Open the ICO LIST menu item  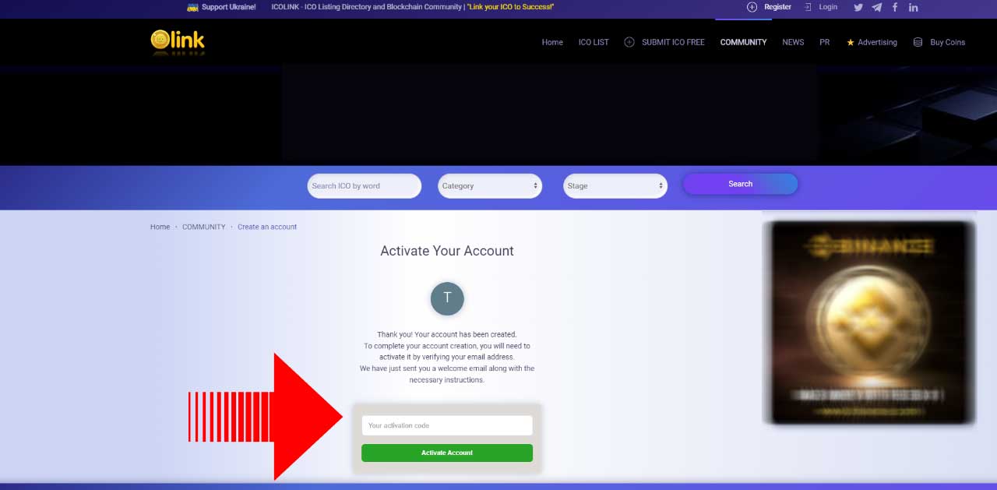click(x=594, y=42)
